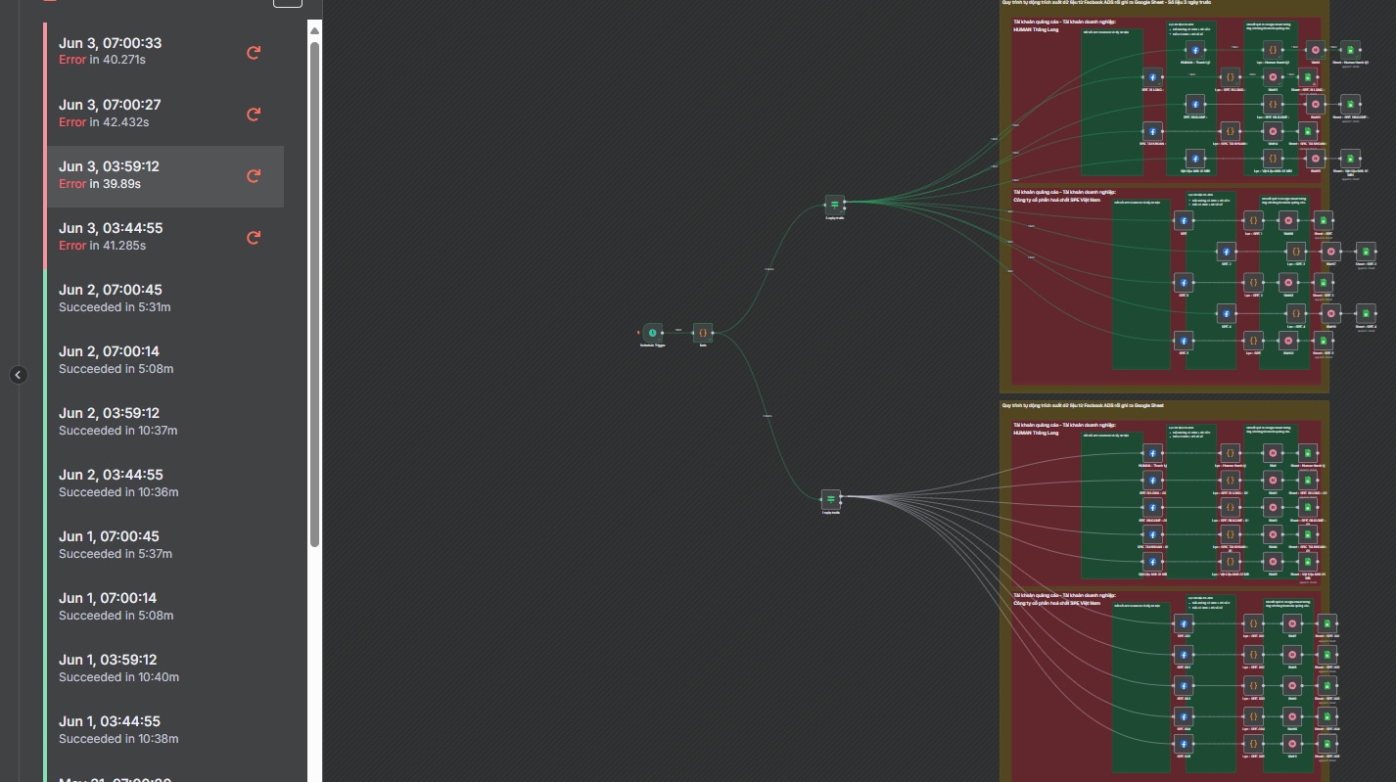Open code node Lọc : SPE 3 in top workflow
Image resolution: width=1396 pixels, height=782 pixels.
[x=1253, y=283]
